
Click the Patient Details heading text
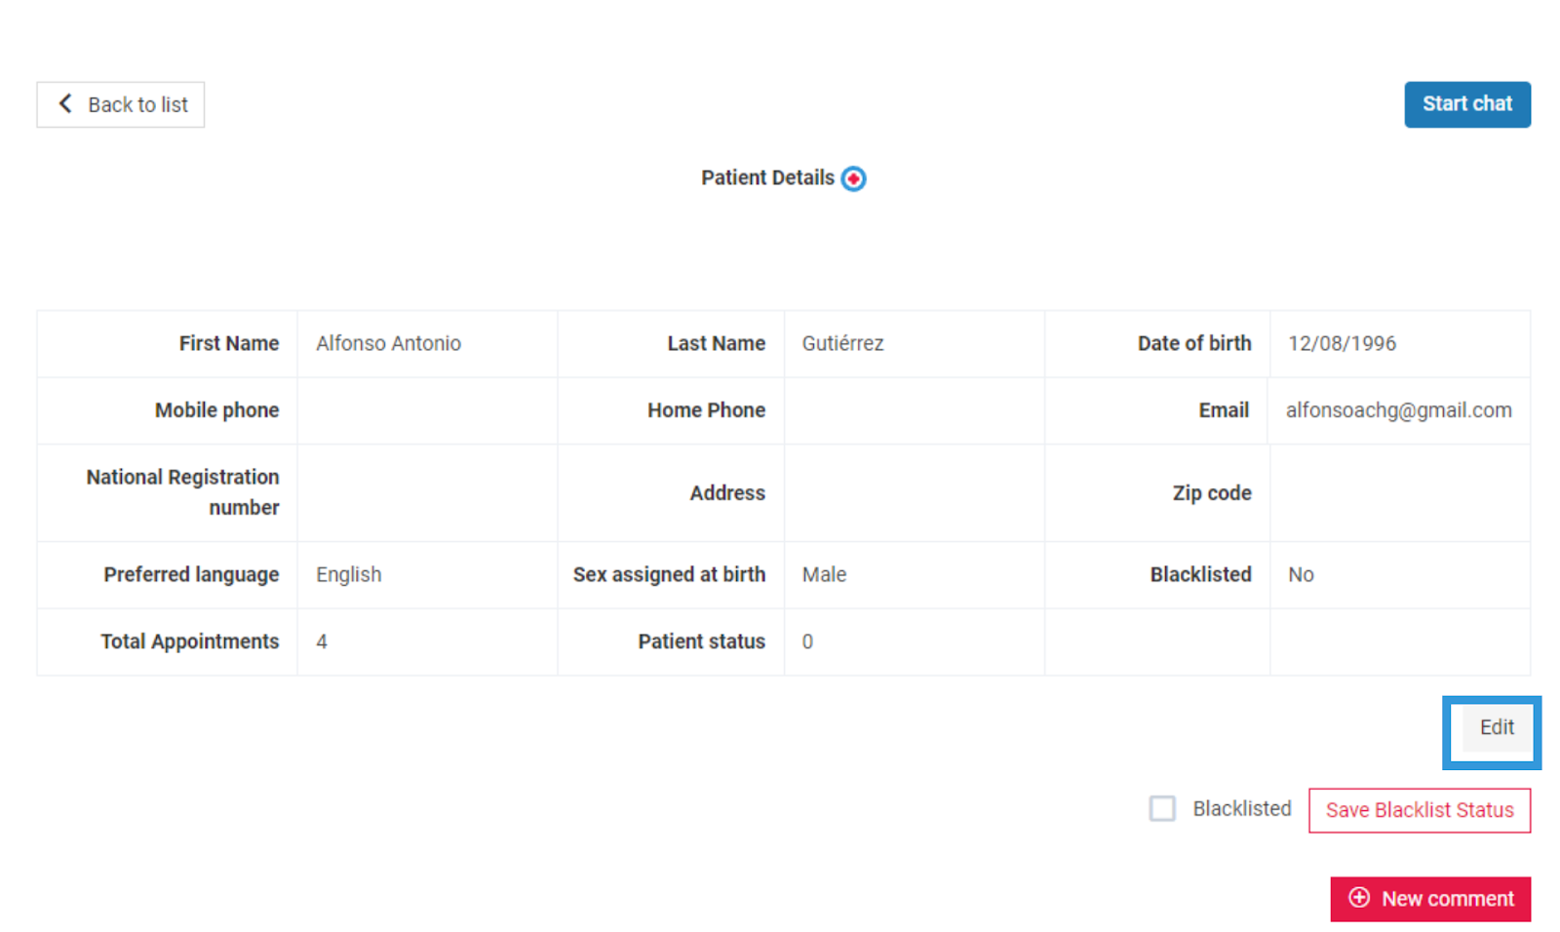click(x=767, y=177)
